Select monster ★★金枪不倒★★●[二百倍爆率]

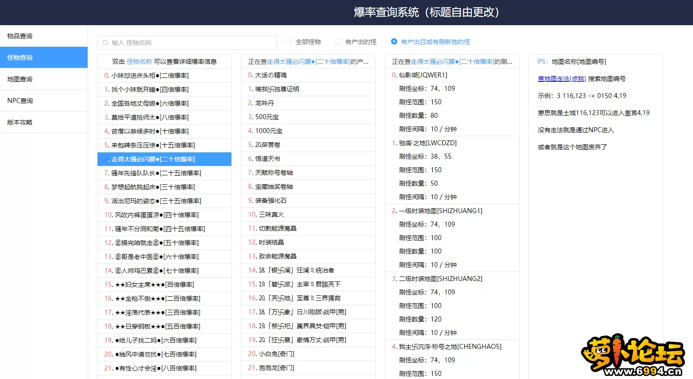pos(164,299)
